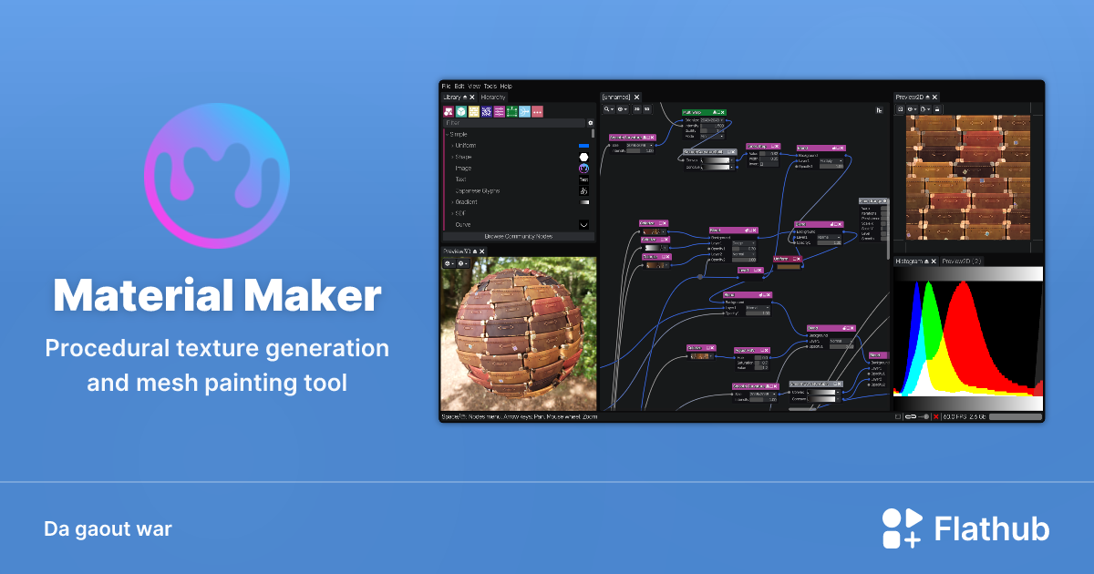This screenshot has width=1094, height=574.
Task: Select the 3D model library icon
Action: click(x=460, y=110)
